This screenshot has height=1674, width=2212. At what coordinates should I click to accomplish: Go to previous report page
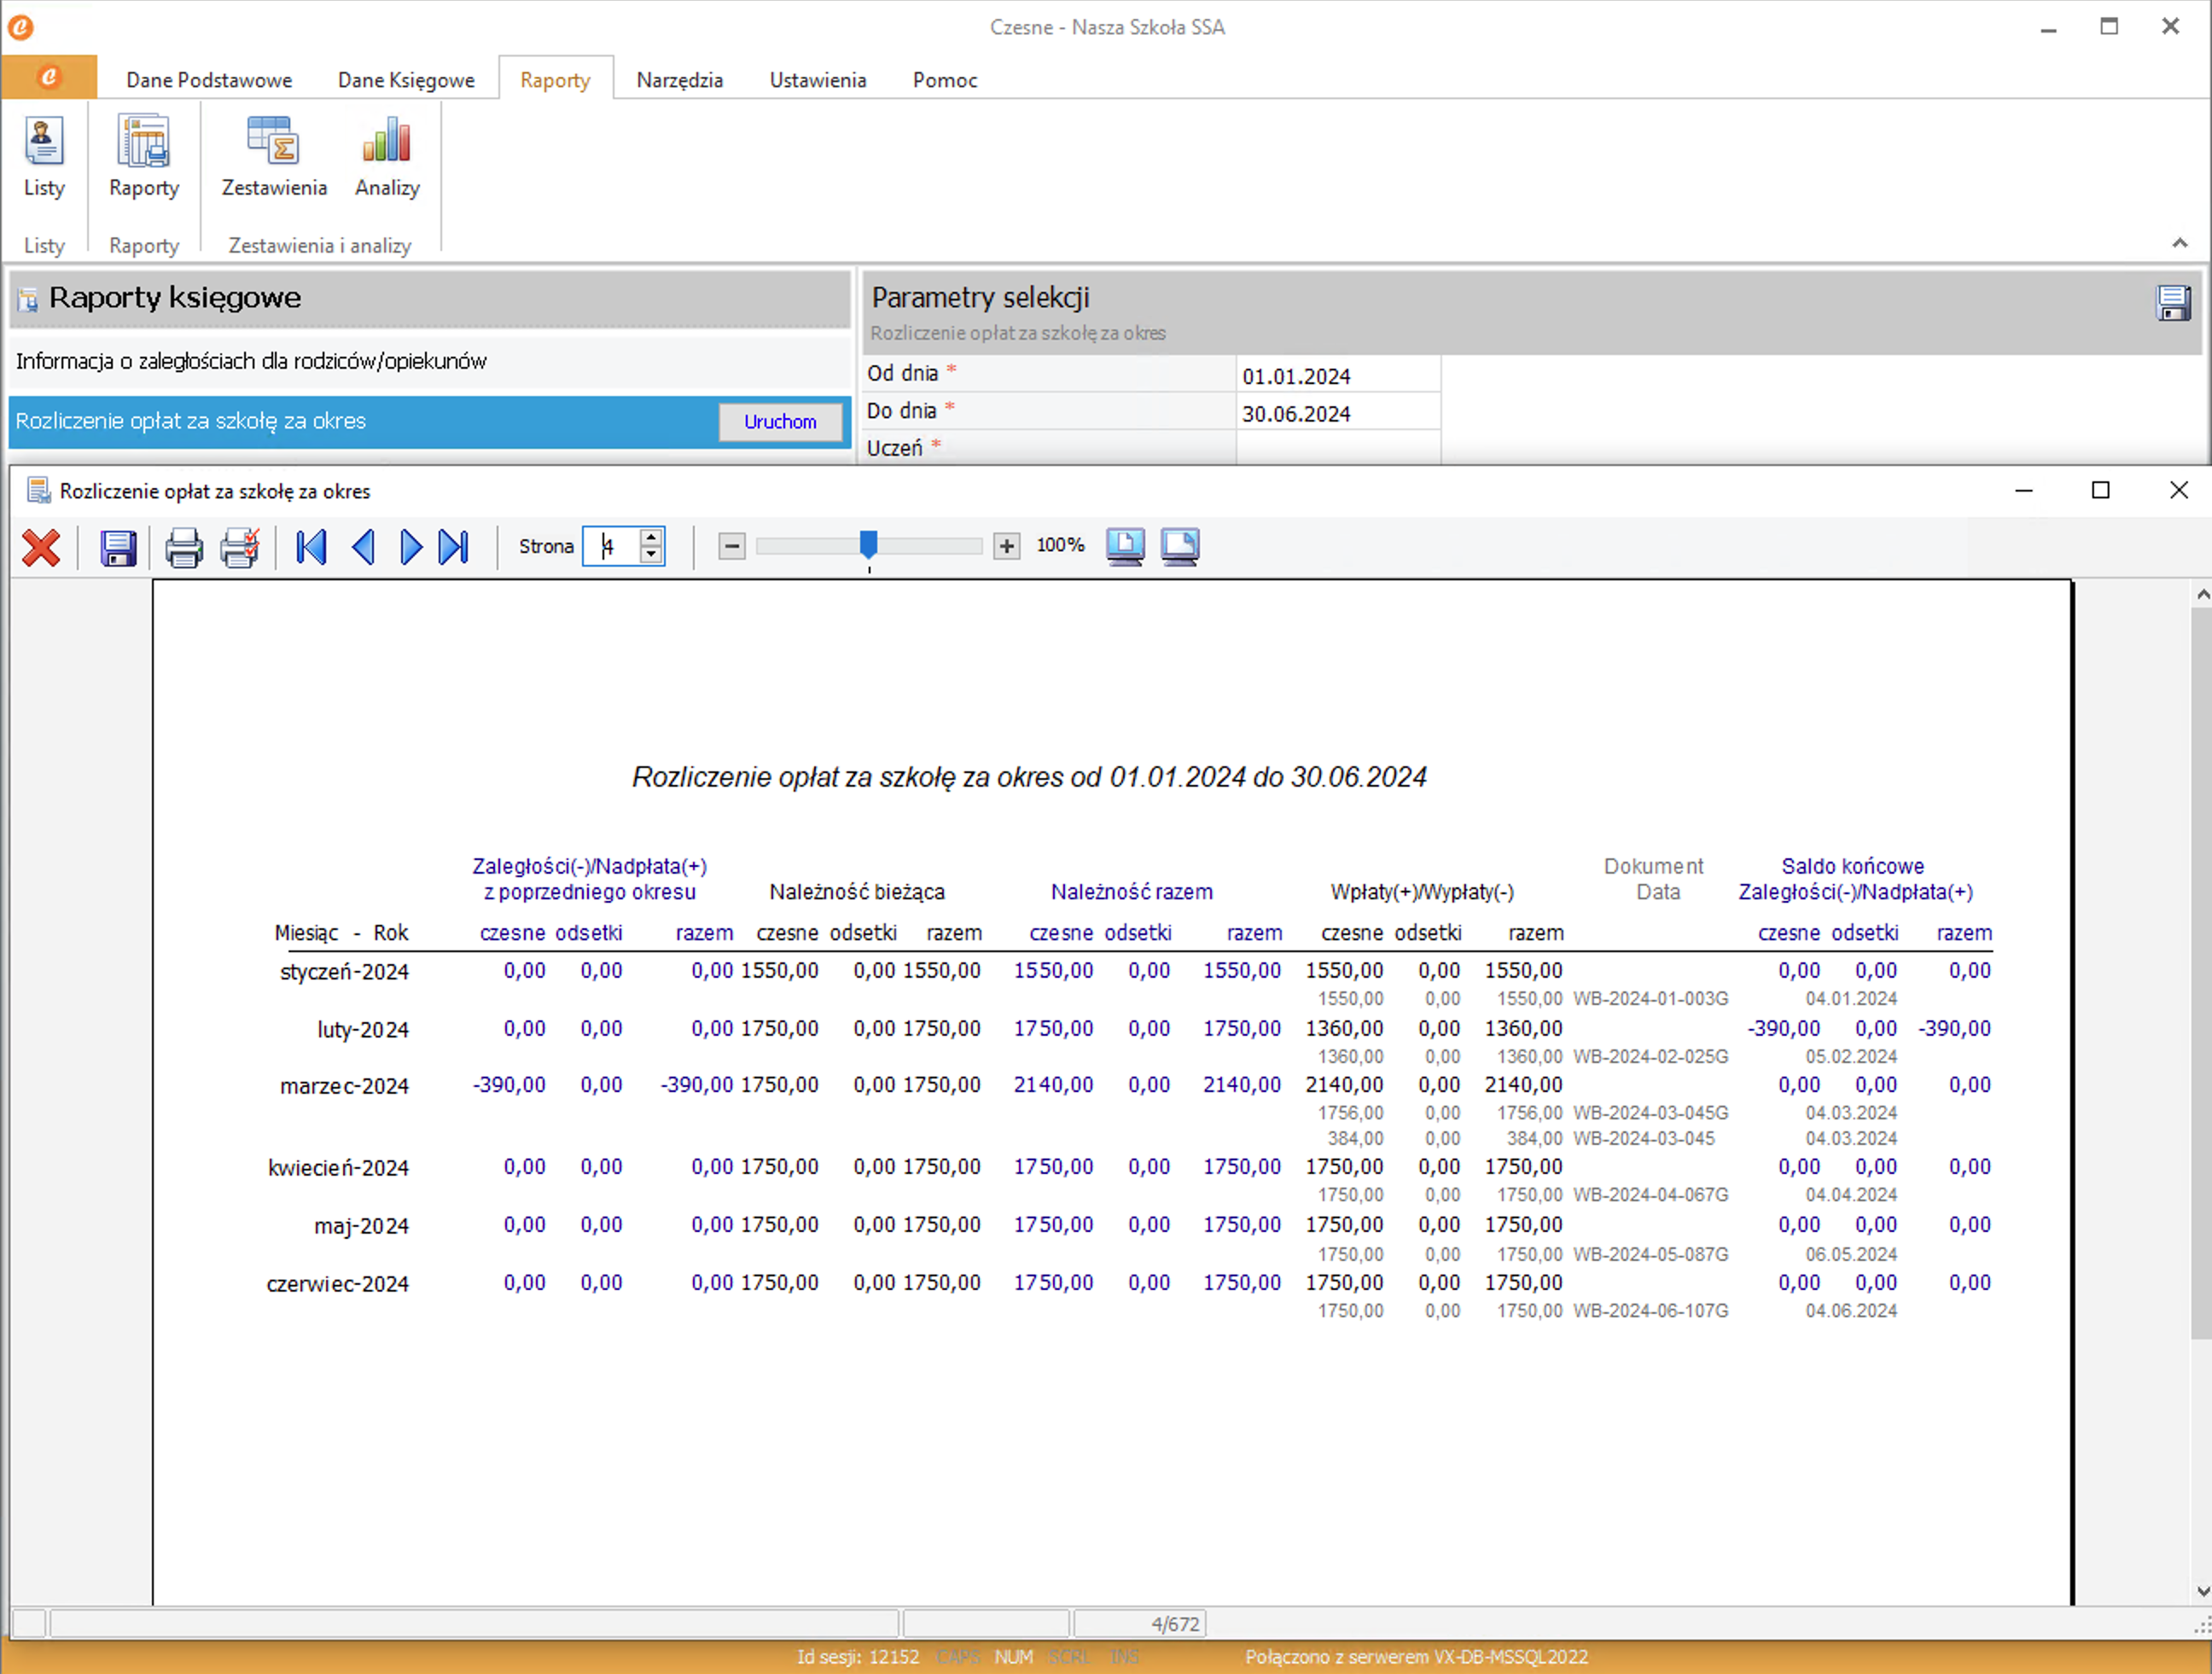pyautogui.click(x=363, y=547)
